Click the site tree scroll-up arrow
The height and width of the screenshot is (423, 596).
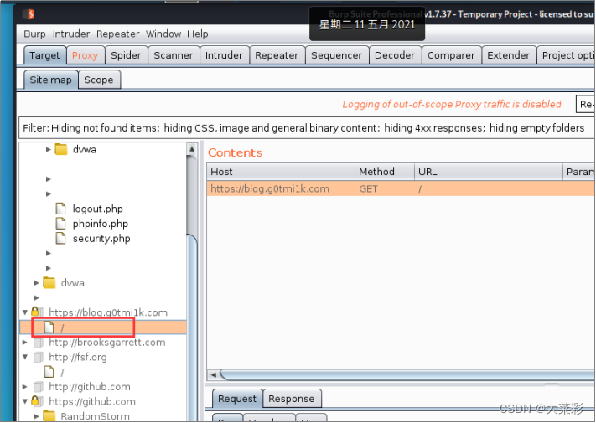192,149
